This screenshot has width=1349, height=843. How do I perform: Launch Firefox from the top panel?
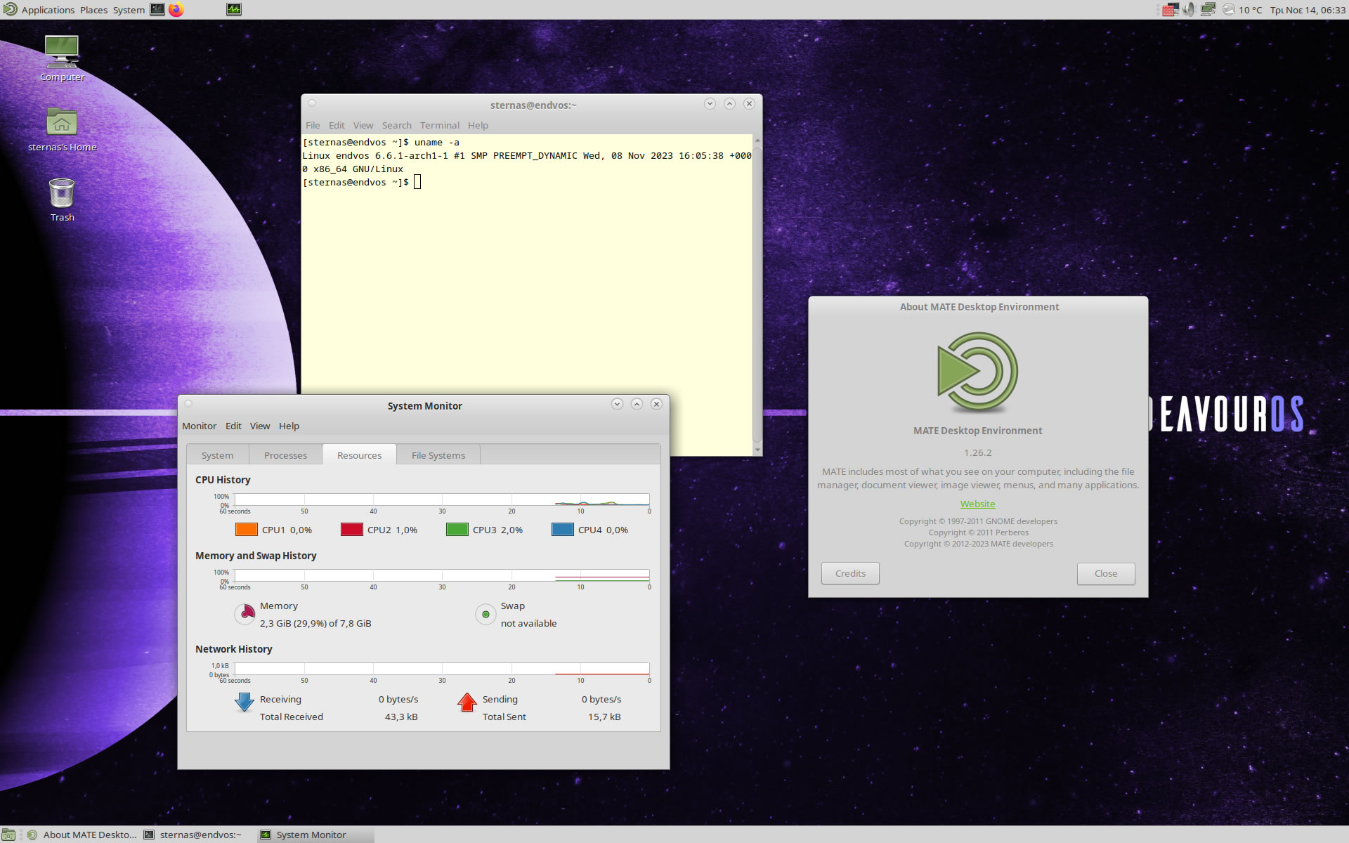tap(176, 10)
